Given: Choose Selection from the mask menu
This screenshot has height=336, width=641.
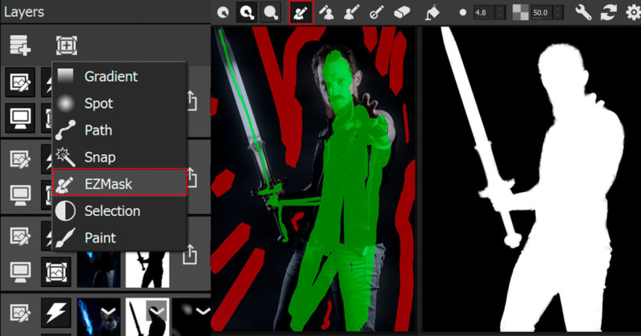Looking at the screenshot, I should point(119,211).
